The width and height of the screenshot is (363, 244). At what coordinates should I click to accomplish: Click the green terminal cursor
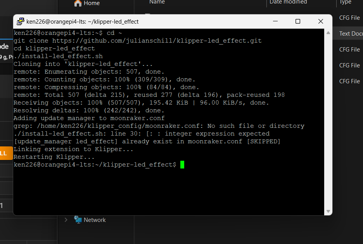pos(182,165)
